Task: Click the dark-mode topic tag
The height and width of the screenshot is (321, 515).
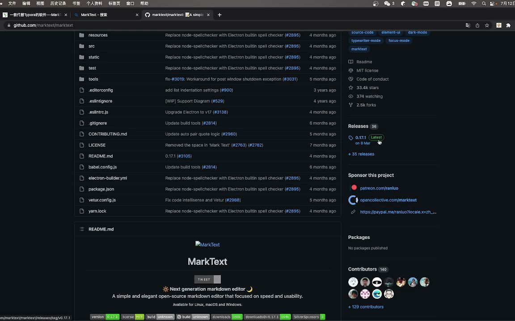Action: pos(418,33)
